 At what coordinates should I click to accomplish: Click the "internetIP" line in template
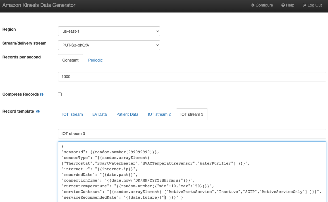click(x=100, y=169)
